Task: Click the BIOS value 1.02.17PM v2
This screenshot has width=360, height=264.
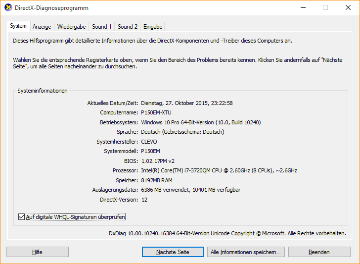Action: tap(158, 161)
